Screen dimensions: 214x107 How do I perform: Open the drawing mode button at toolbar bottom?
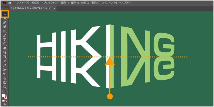tap(5, 104)
